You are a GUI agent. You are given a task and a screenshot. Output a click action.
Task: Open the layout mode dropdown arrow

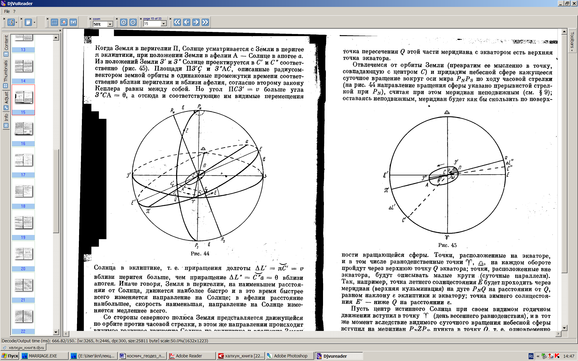[16, 22]
